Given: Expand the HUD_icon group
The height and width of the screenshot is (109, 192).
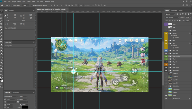Looking at the screenshot, I should [x=169, y=50].
